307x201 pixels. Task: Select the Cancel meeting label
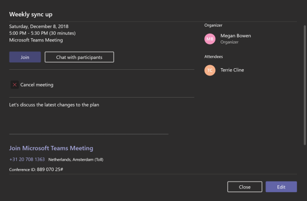tap(37, 84)
